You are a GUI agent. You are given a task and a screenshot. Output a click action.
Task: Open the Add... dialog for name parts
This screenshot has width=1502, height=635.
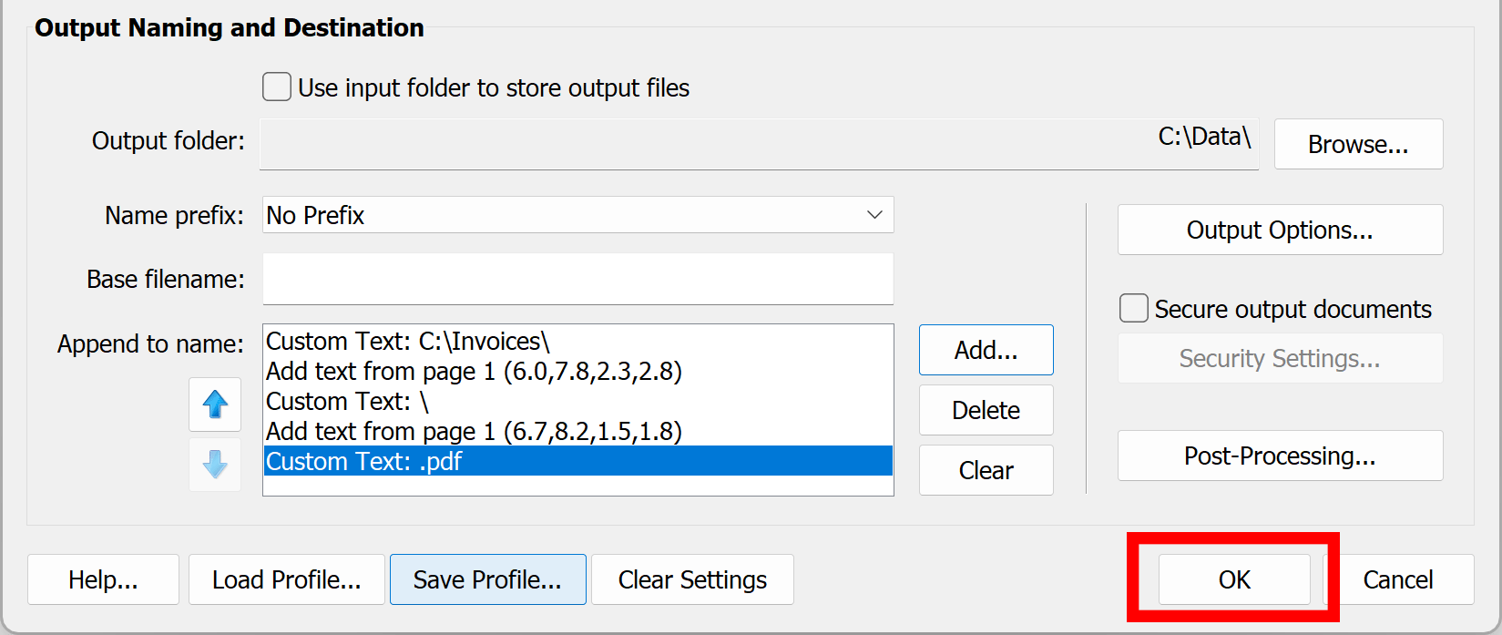click(x=986, y=350)
